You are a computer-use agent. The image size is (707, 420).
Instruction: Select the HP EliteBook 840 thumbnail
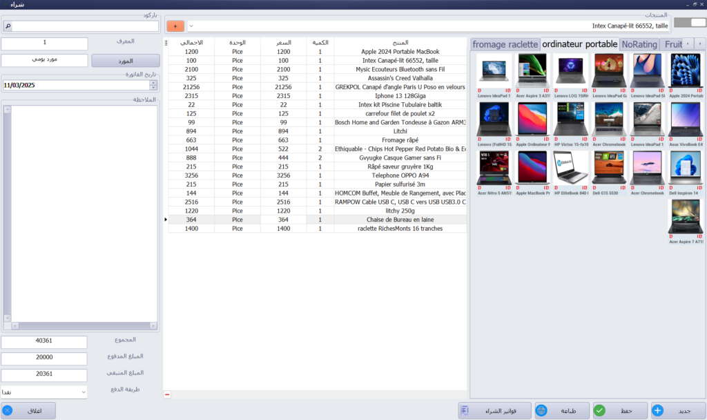pyautogui.click(x=570, y=173)
